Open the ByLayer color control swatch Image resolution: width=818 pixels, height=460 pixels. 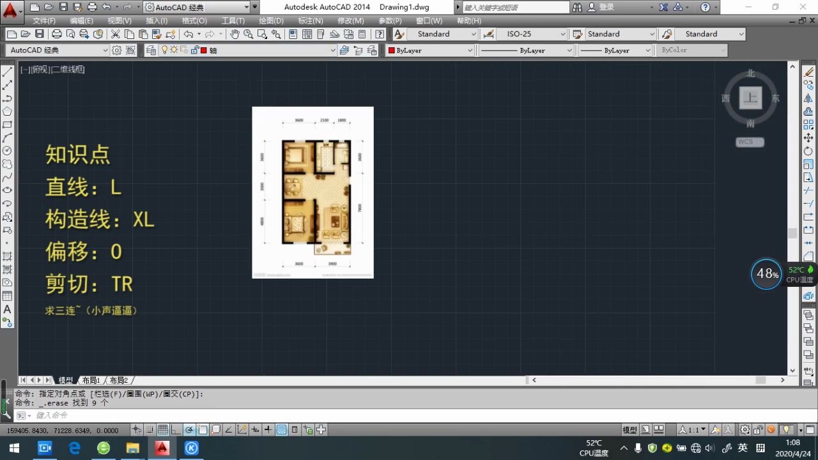coord(430,50)
